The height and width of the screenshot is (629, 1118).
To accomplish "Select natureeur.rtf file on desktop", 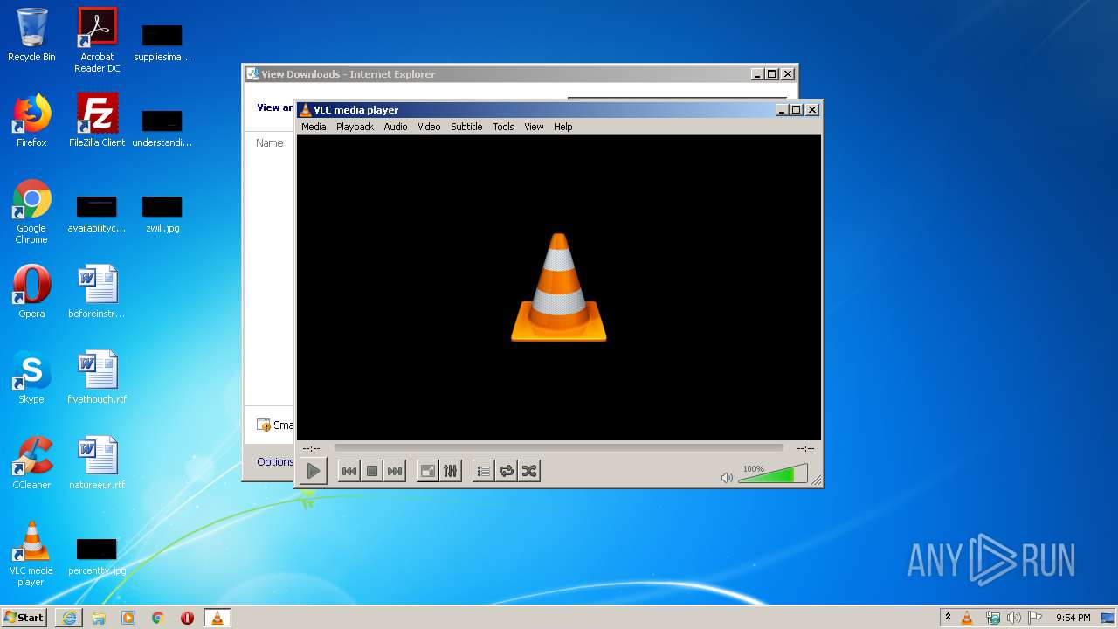I will [x=97, y=463].
